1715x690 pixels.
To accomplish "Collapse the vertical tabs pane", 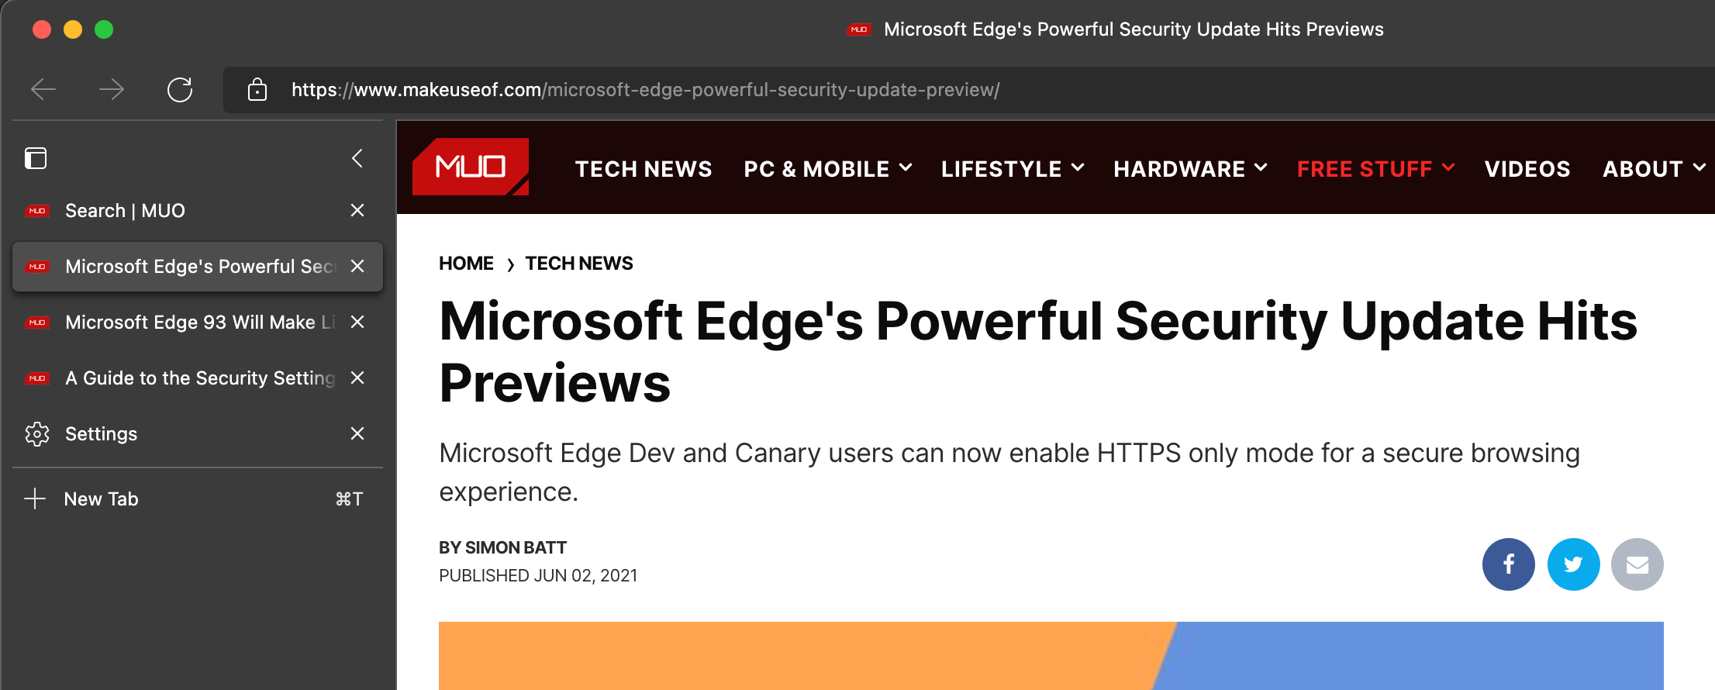I will (357, 158).
